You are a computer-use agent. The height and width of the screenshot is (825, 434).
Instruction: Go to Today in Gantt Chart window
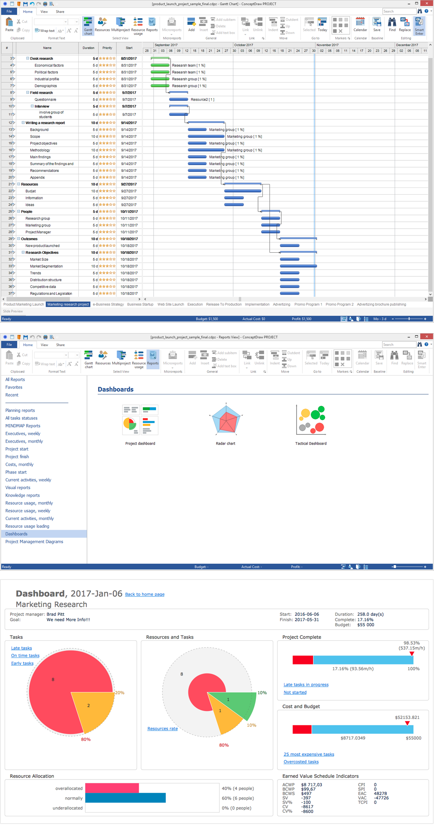click(322, 24)
